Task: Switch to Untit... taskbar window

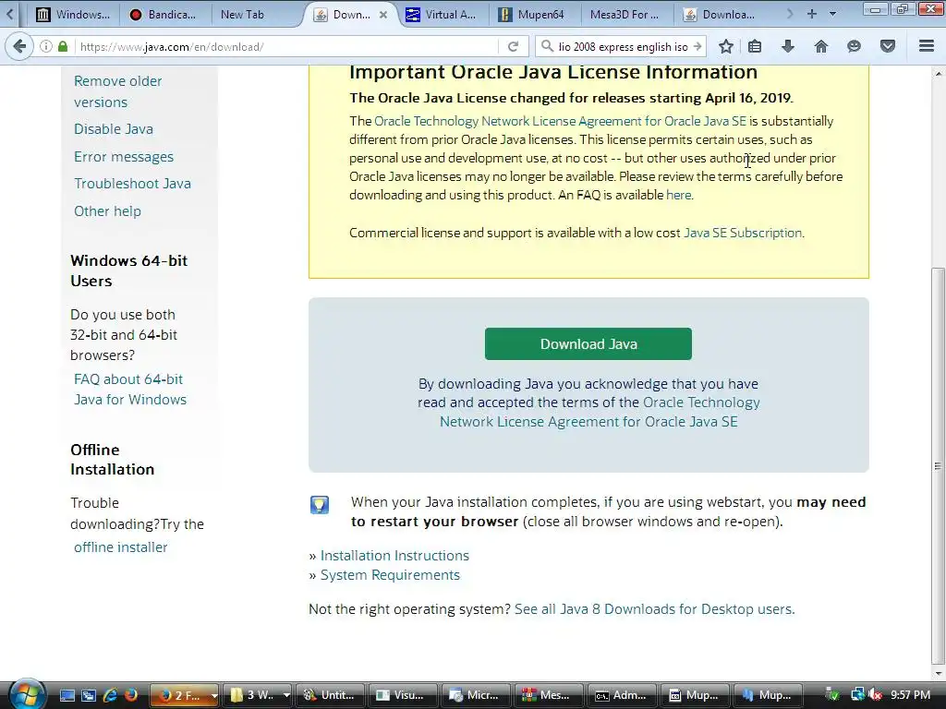Action: [331, 695]
